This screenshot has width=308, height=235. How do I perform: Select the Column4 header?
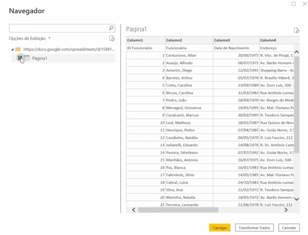[x=279, y=40]
